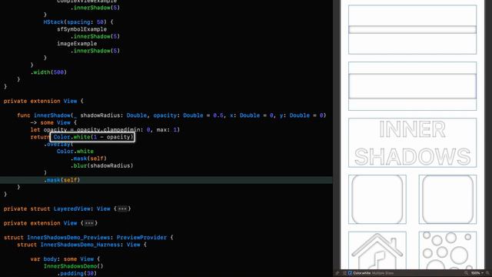Select the INNER SHADOWS text preview
This screenshot has width=492, height=277.
(x=412, y=142)
